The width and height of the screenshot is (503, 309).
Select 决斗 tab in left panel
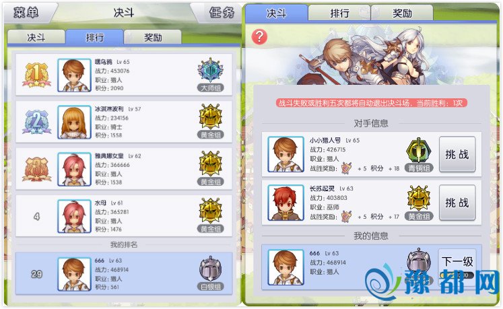[36, 37]
